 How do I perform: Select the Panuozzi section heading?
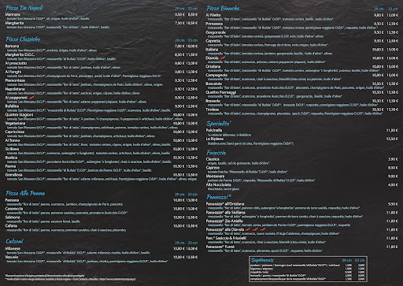point(219,197)
